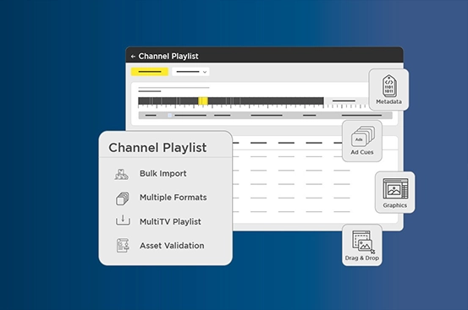Viewport: 468px width, 310px height.
Task: Select the MultiTV Playlist download icon
Action: [123, 220]
